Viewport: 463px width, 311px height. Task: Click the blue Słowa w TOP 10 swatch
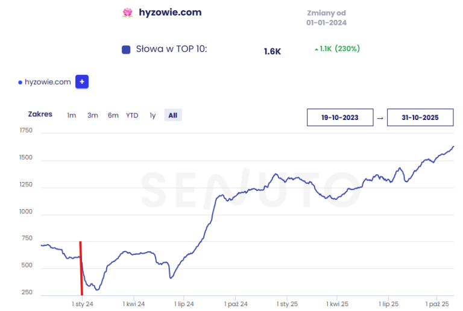(x=126, y=49)
